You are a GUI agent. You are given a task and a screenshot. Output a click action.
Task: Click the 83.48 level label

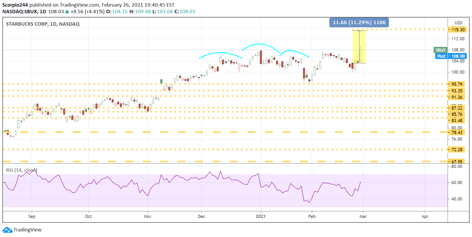click(457, 120)
